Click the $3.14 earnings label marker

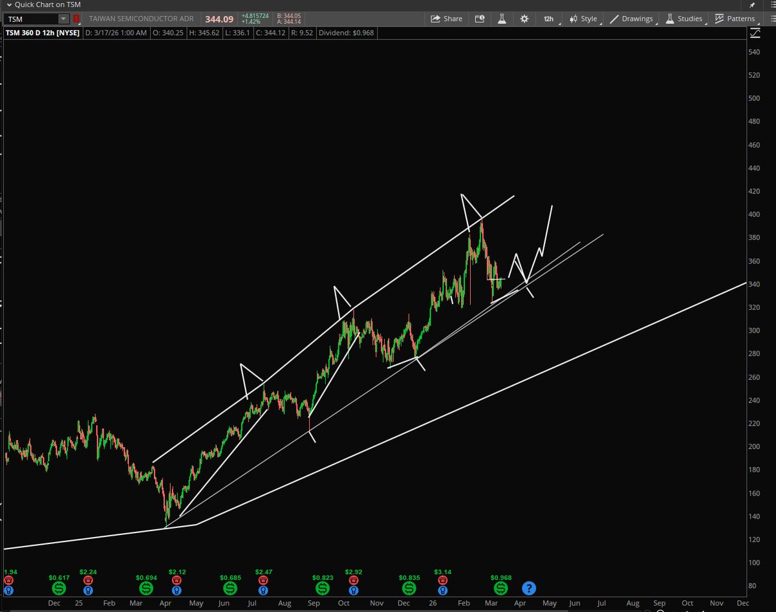442,572
